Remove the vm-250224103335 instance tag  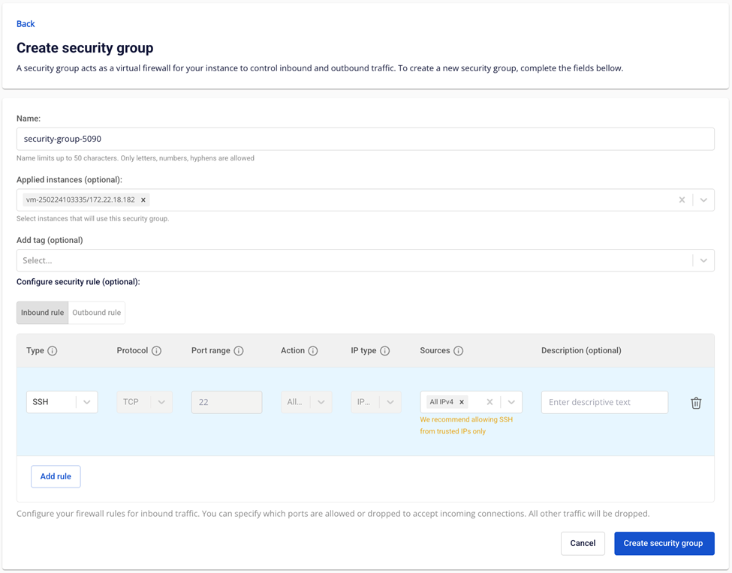tap(143, 200)
